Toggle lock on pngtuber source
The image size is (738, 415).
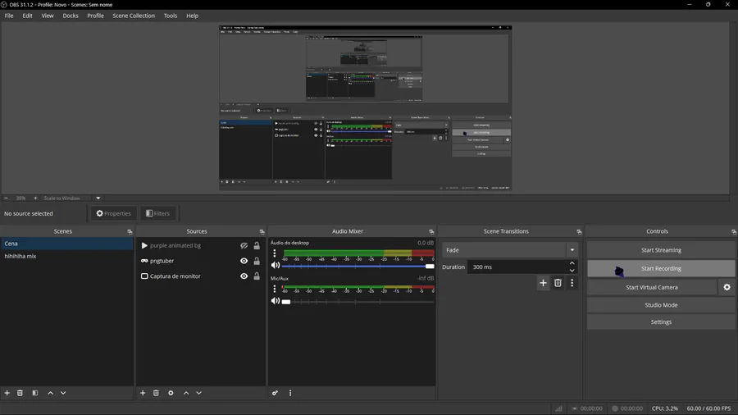tap(257, 261)
